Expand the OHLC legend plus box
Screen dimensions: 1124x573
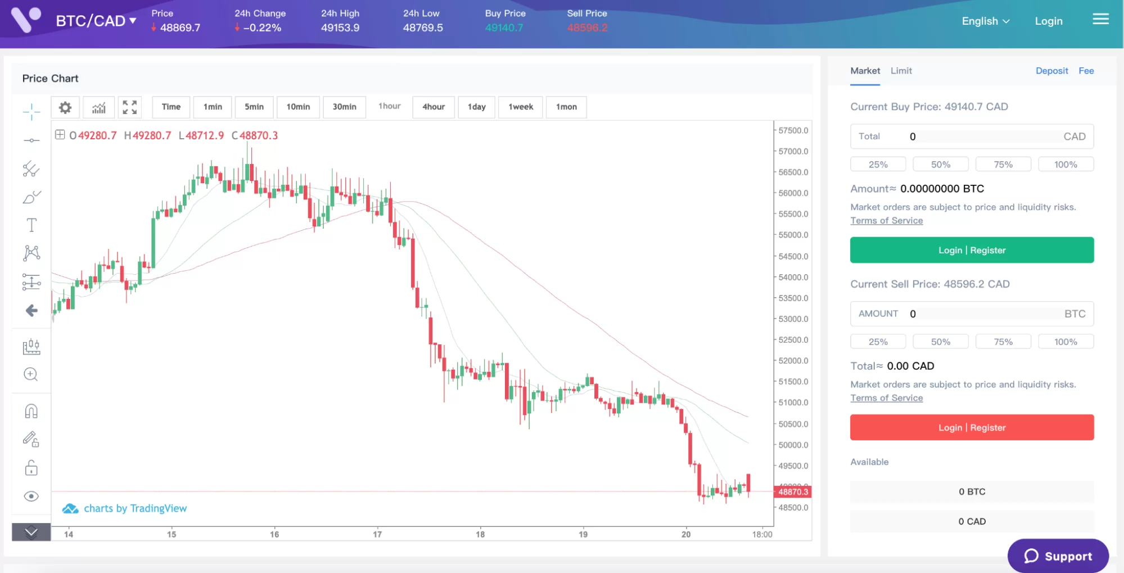[x=60, y=135]
